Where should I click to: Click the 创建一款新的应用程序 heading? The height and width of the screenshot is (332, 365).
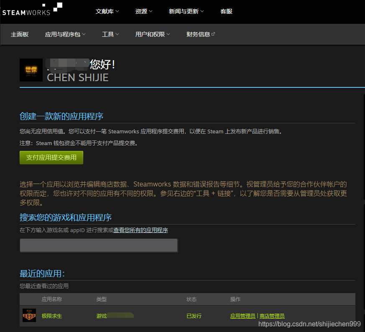[x=61, y=116]
